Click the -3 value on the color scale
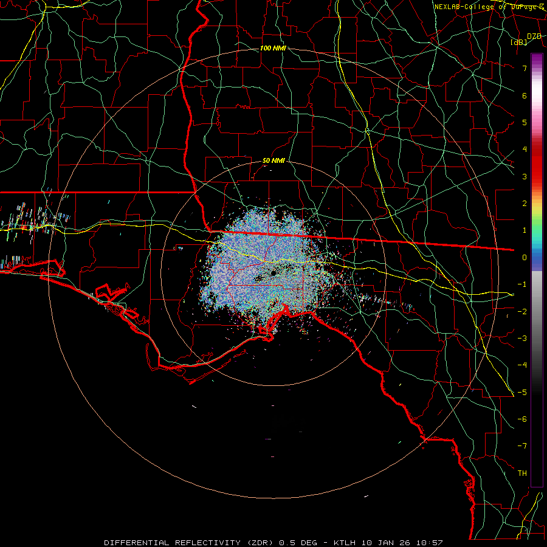Screen dimensions: 547x547 click(x=522, y=339)
